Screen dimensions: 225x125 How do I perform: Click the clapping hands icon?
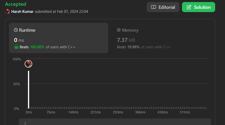(16, 47)
